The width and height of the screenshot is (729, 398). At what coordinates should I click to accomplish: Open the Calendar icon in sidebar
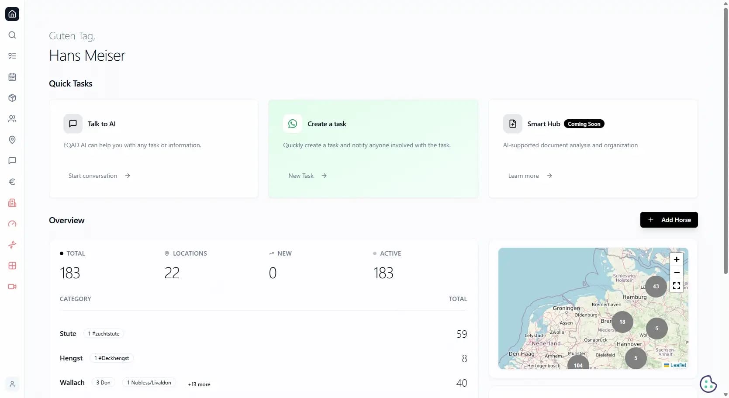click(12, 77)
